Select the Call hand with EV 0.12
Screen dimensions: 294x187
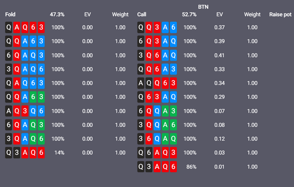click(157, 139)
